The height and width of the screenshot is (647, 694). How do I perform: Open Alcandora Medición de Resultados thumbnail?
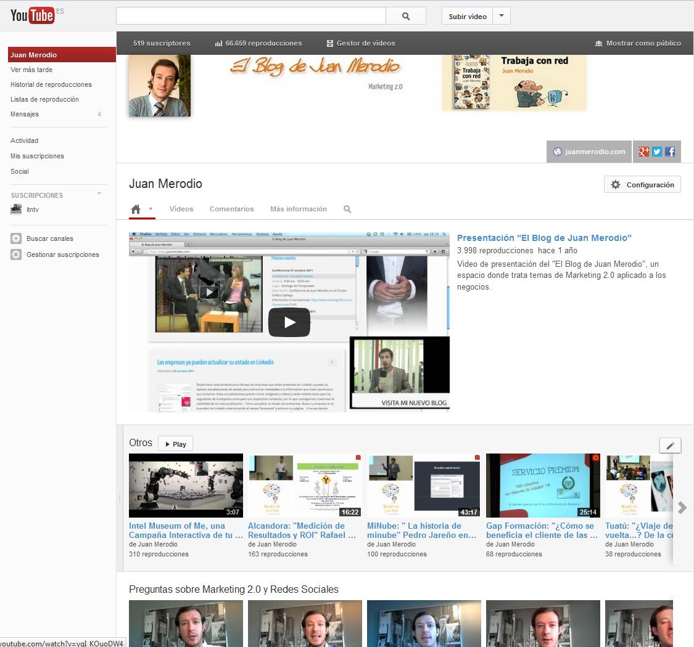(305, 486)
